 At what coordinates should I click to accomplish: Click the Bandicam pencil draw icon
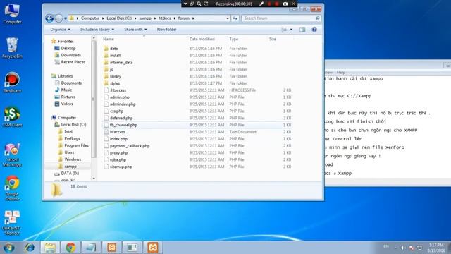pos(261,4)
